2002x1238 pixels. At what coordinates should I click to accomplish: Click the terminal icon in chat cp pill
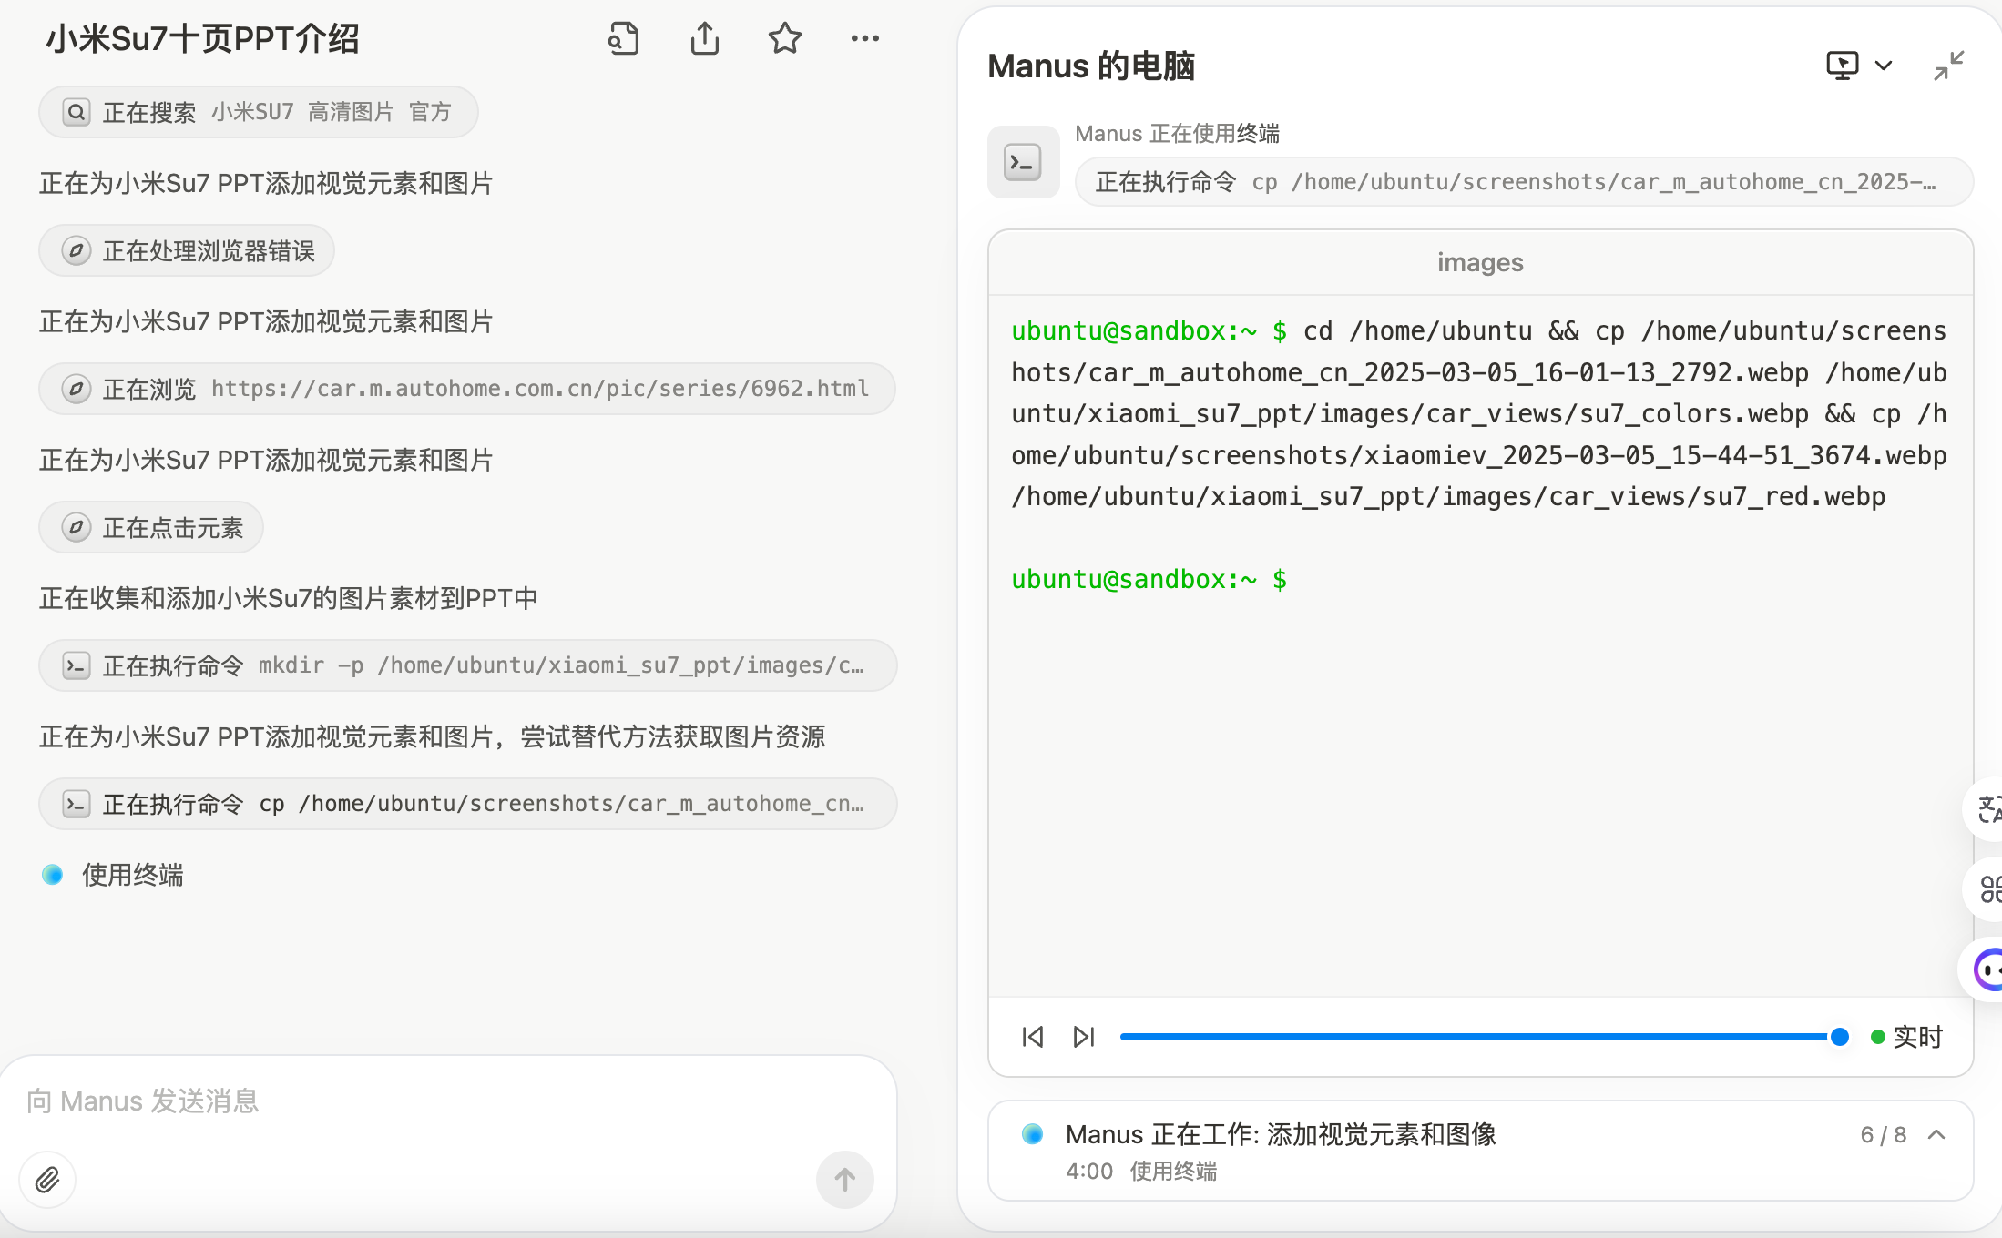77,804
